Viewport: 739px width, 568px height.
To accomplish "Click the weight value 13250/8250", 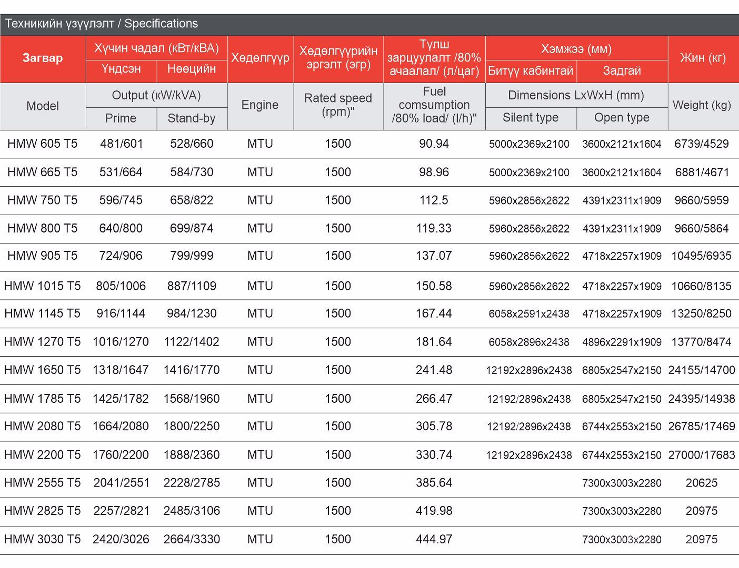I will (x=702, y=313).
